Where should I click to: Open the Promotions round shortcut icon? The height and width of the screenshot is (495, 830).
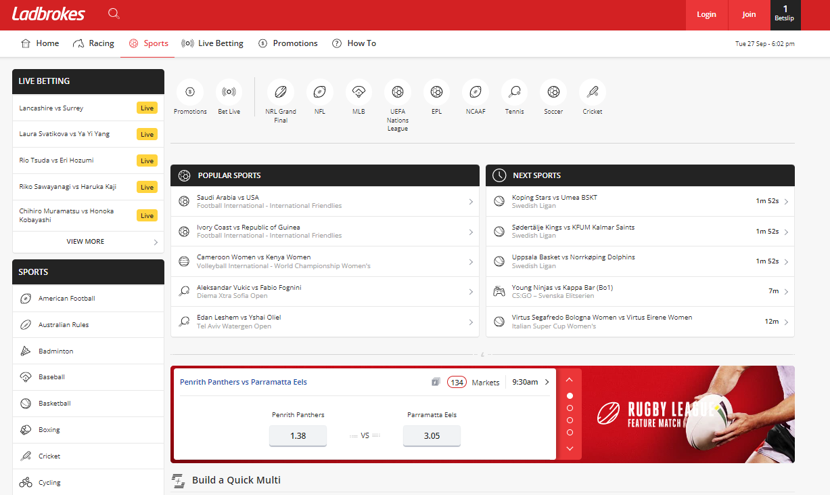[x=190, y=91]
